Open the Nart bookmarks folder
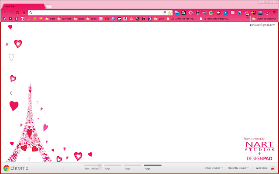Viewport: 279px width, 174px height. 50,19
